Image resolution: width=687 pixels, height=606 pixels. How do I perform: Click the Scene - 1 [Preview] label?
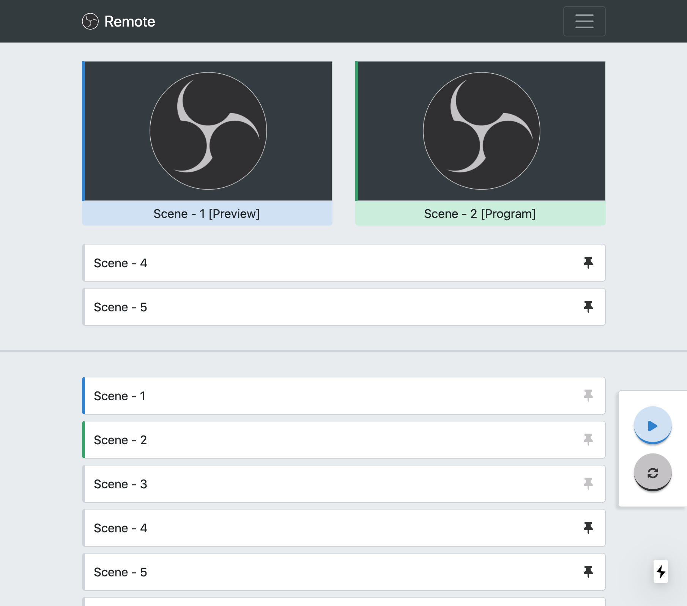pos(207,214)
